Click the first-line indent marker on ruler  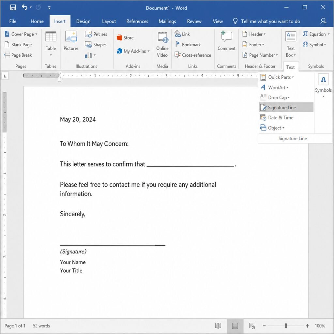point(59,74)
